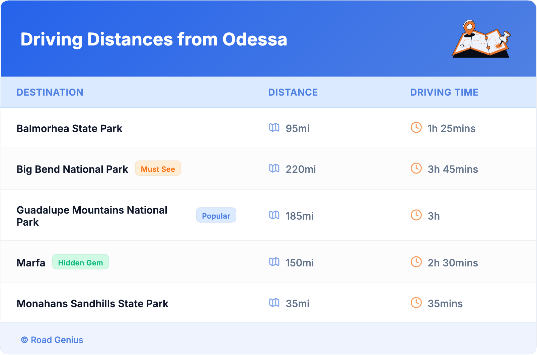The height and width of the screenshot is (355, 537).
Task: Select the Must See badge
Action: point(158,168)
